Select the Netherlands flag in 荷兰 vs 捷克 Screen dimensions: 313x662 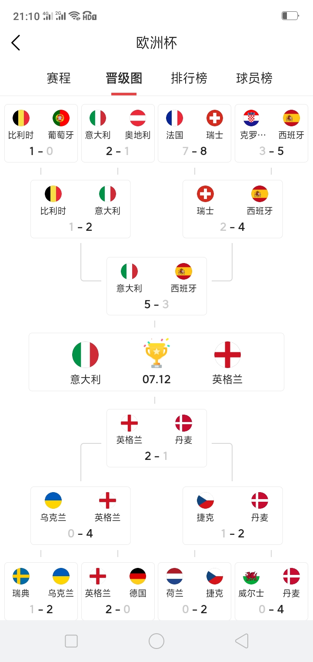coord(174,576)
